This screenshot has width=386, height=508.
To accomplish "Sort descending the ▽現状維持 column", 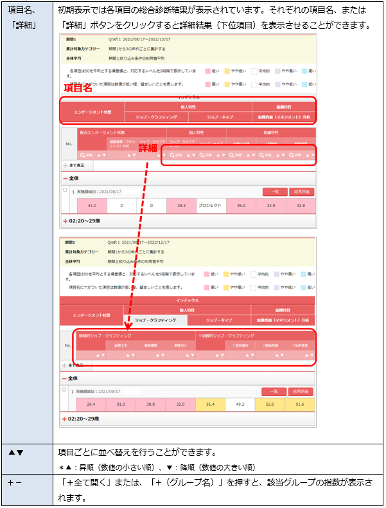I will pyautogui.click(x=252, y=356).
